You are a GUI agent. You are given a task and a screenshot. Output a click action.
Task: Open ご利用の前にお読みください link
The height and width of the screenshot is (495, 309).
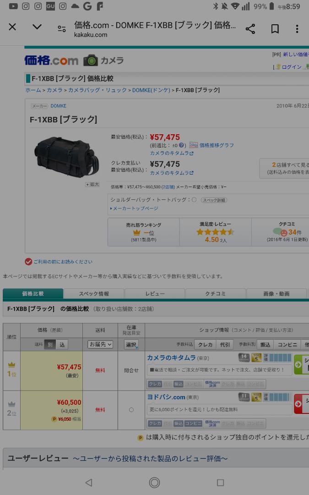click(63, 262)
